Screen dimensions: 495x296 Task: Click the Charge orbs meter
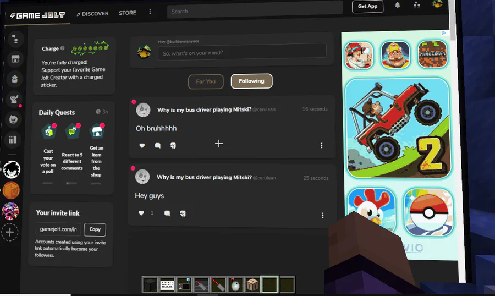[x=90, y=48]
